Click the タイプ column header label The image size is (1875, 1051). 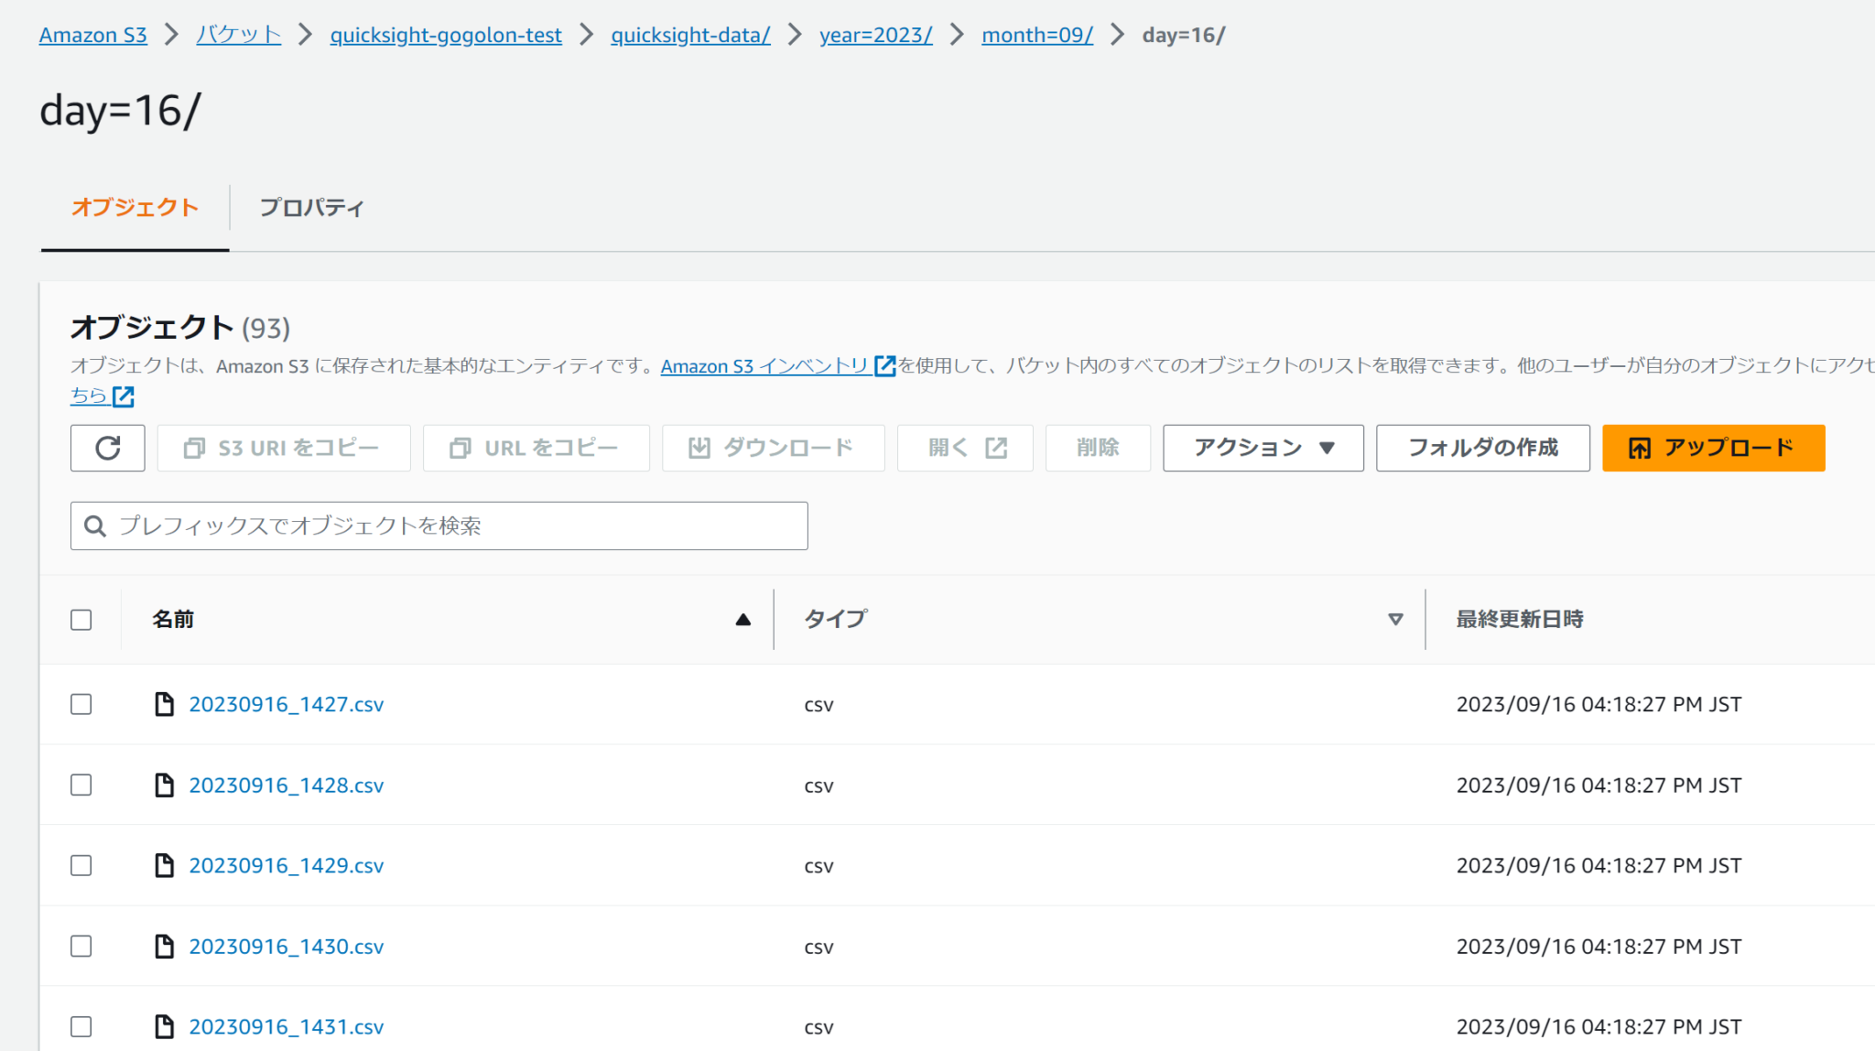(835, 620)
